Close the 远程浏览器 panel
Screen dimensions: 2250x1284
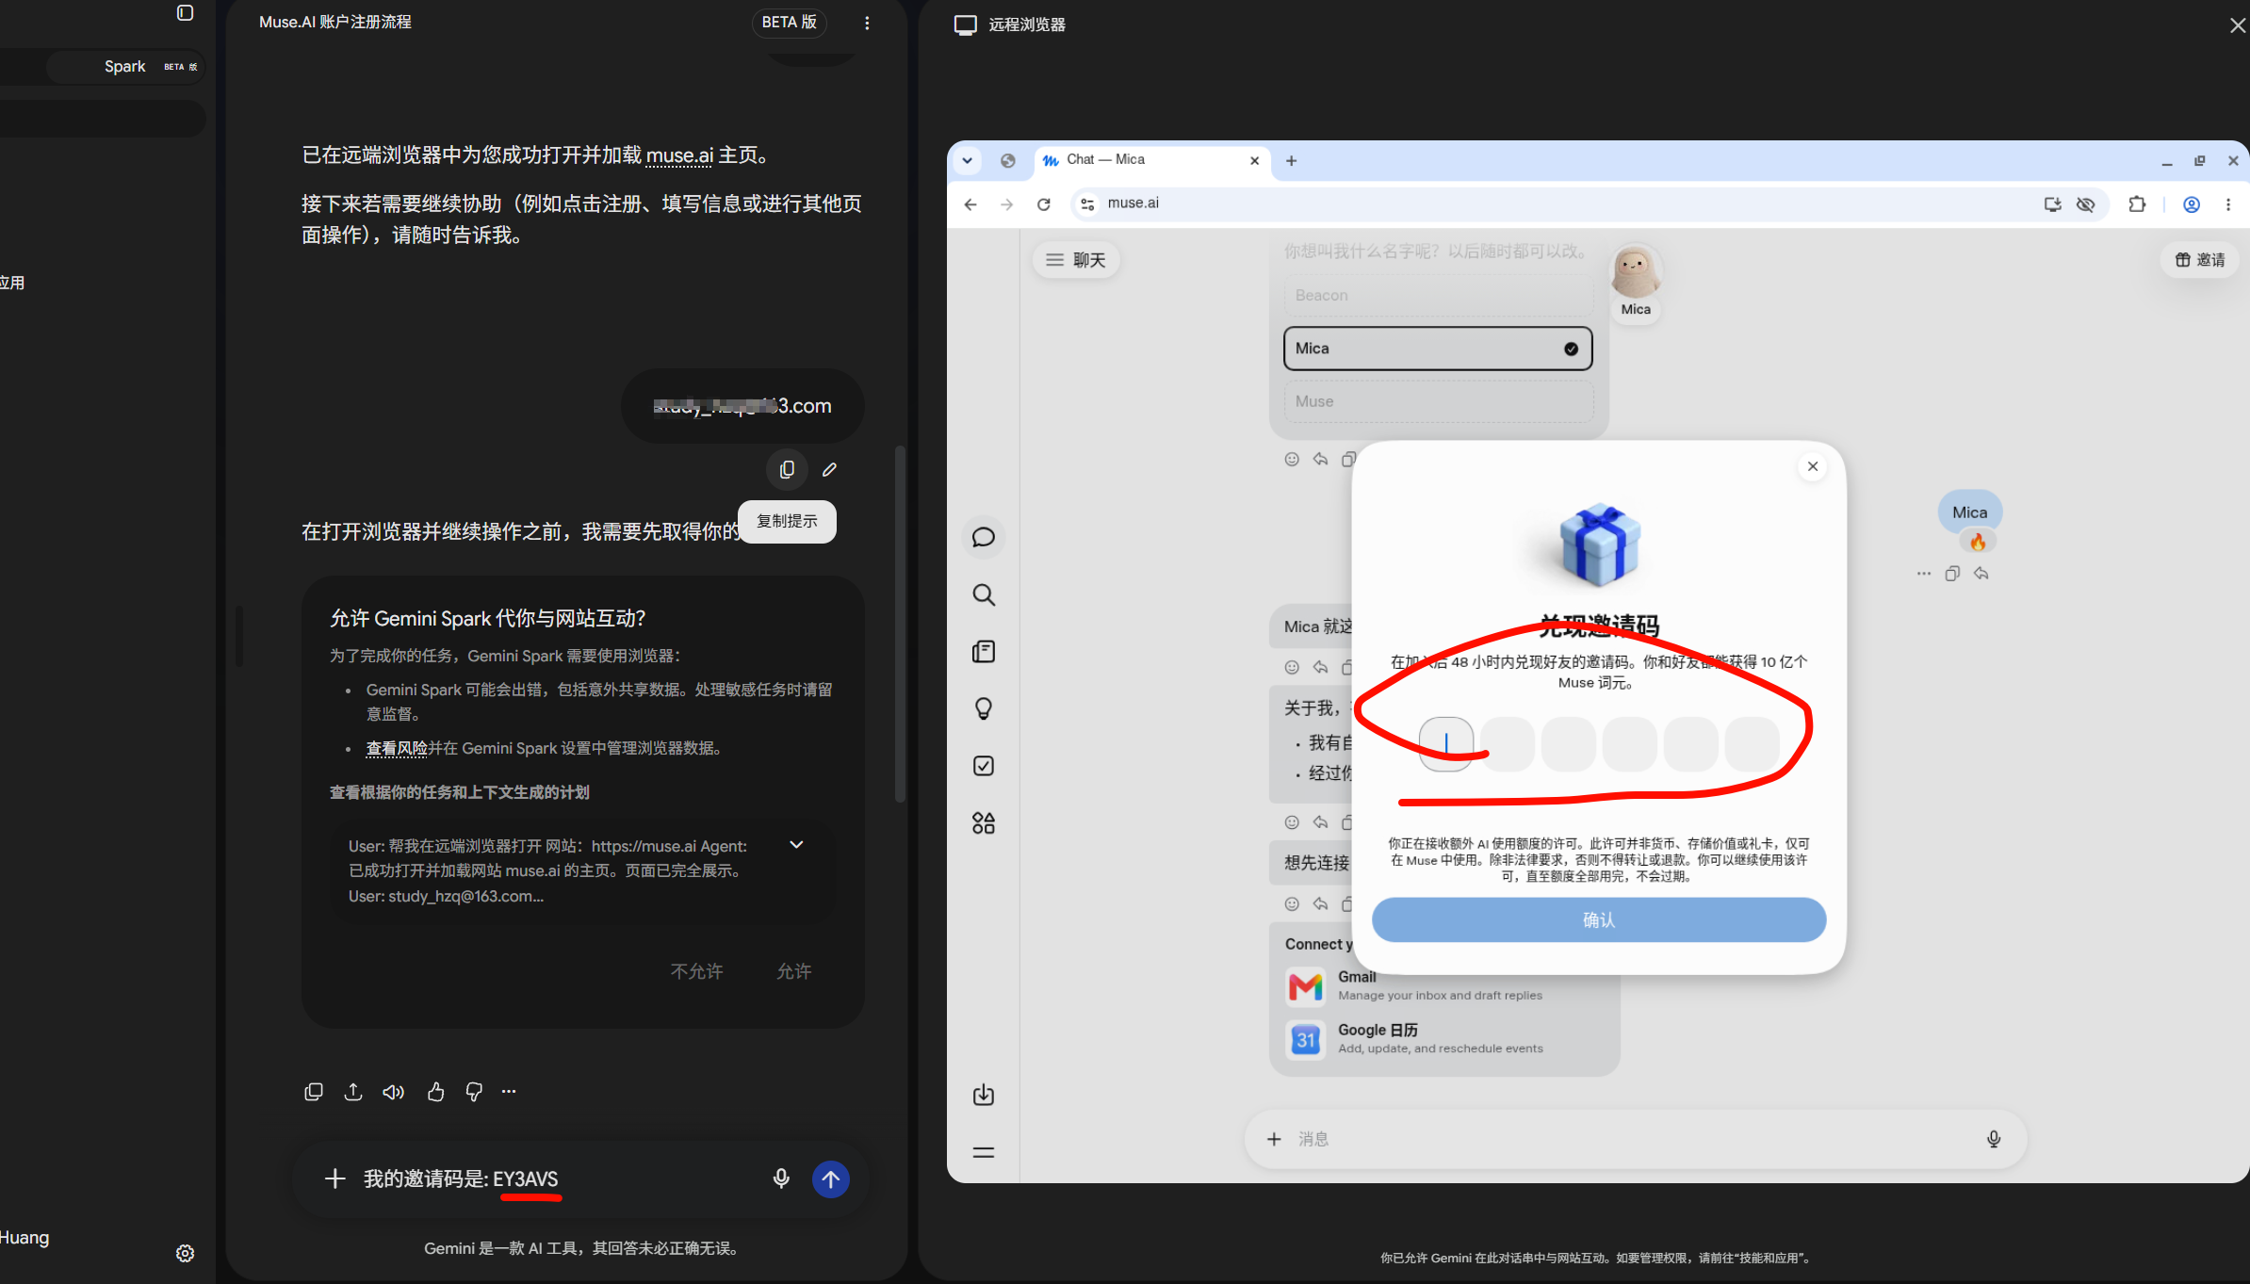coord(2238,25)
